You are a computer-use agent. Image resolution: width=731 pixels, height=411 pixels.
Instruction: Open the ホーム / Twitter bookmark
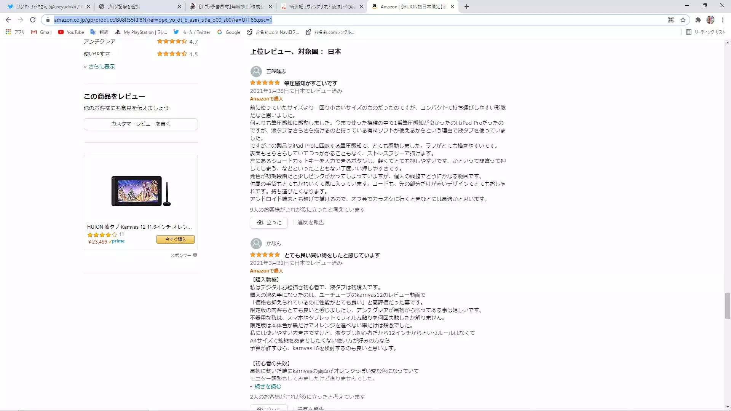click(192, 32)
